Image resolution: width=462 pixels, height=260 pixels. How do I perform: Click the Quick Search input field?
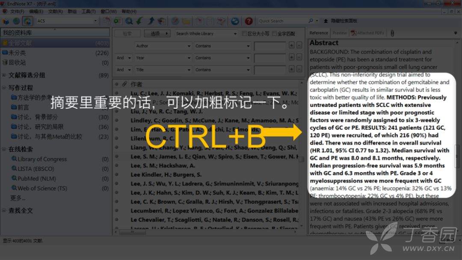tap(283, 21)
